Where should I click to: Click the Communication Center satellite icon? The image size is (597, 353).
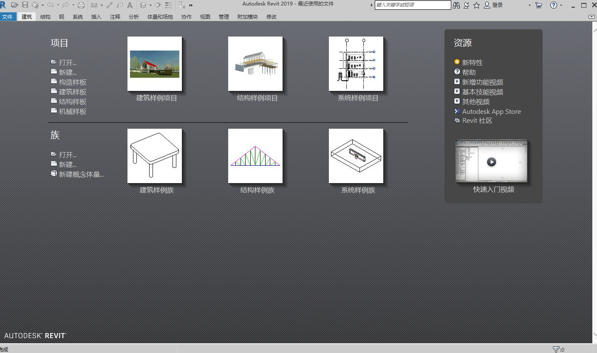coord(466,6)
